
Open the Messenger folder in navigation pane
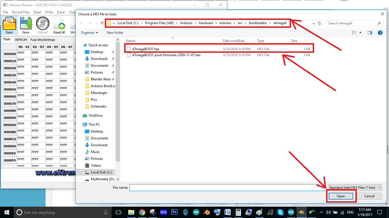[99, 93]
